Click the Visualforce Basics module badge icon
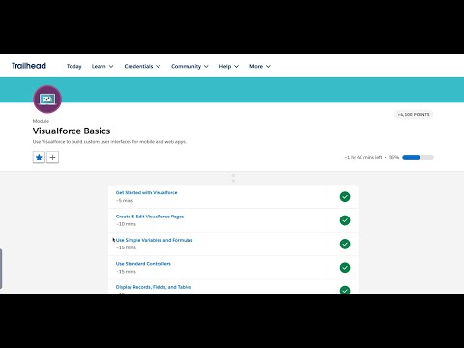Viewport: 464px width, 348px height. [47, 100]
